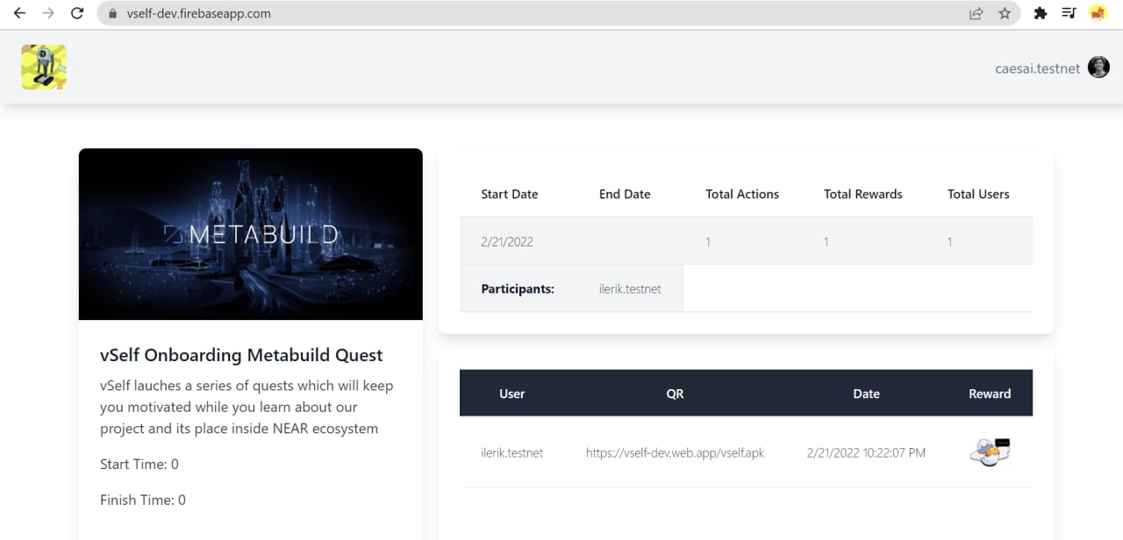Screen dimensions: 1123x540
Task: Reload the page with the refresh icon
Action: pos(77,13)
